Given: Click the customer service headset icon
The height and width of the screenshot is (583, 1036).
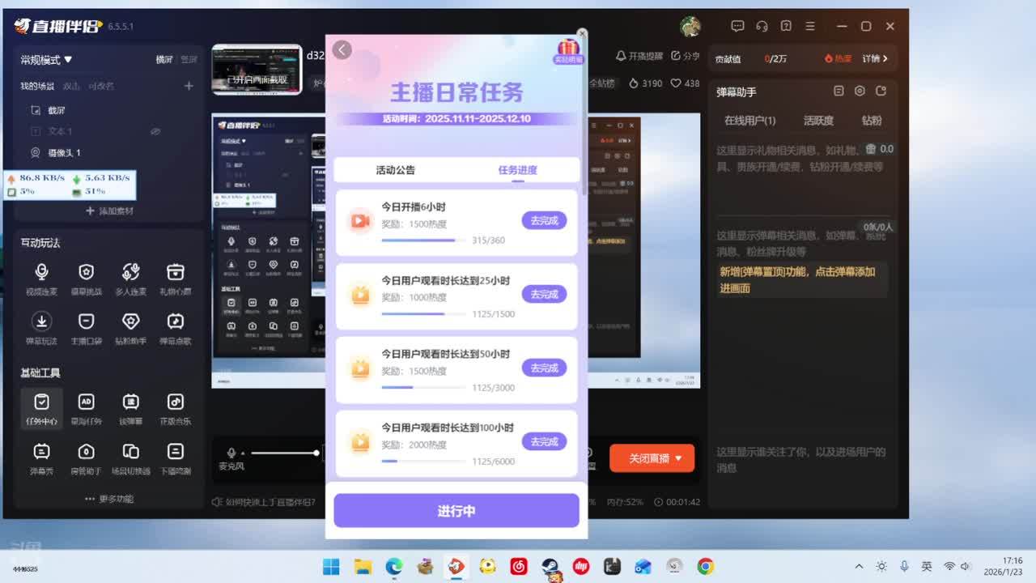Looking at the screenshot, I should (762, 26).
